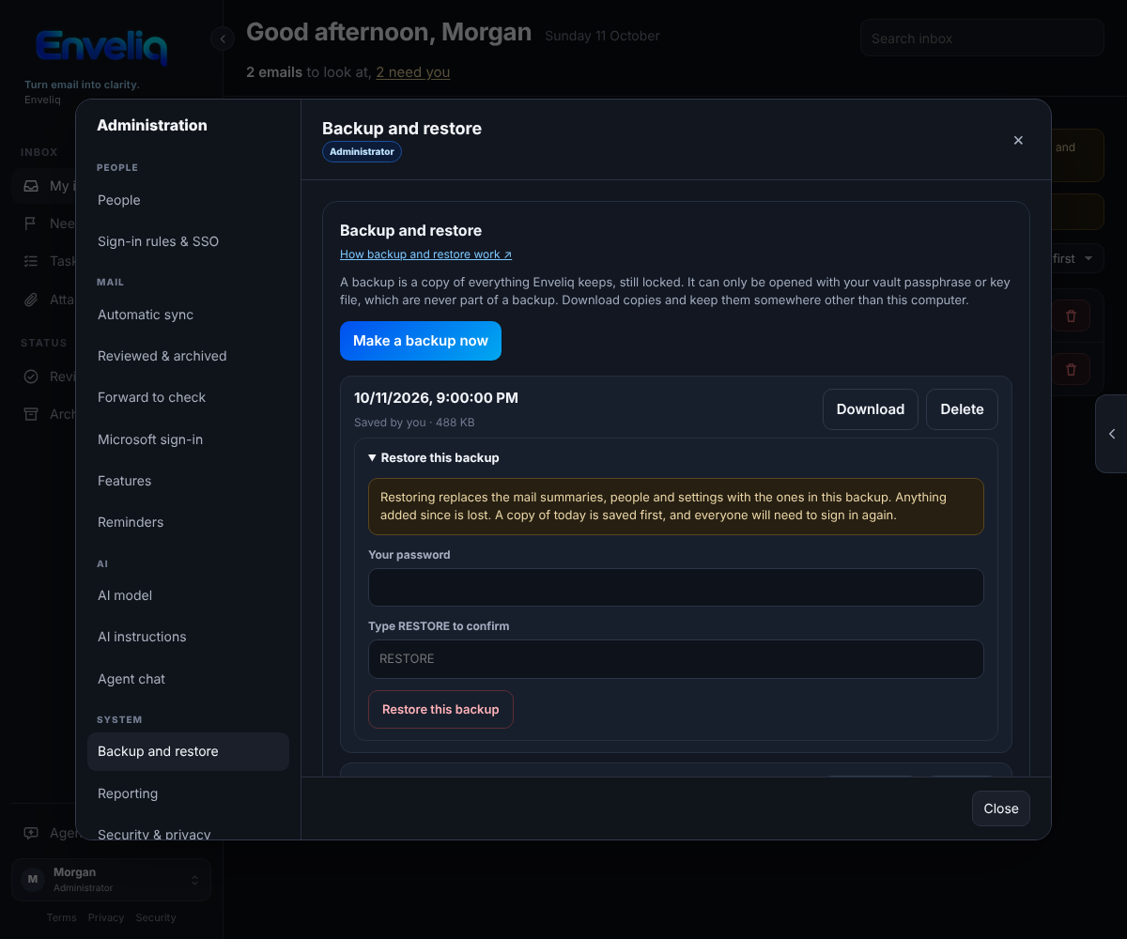The image size is (1127, 939).
Task: Open the Reporting section
Action: tap(188, 793)
